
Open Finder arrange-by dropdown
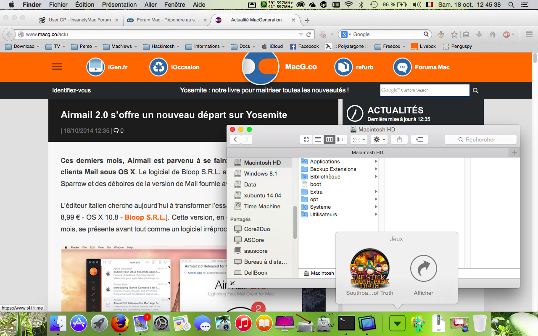point(359,139)
